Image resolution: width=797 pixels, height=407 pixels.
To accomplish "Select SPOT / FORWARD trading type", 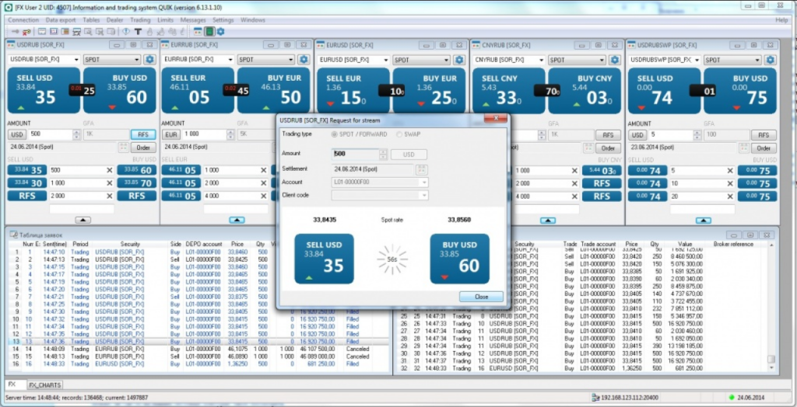I will [x=336, y=134].
